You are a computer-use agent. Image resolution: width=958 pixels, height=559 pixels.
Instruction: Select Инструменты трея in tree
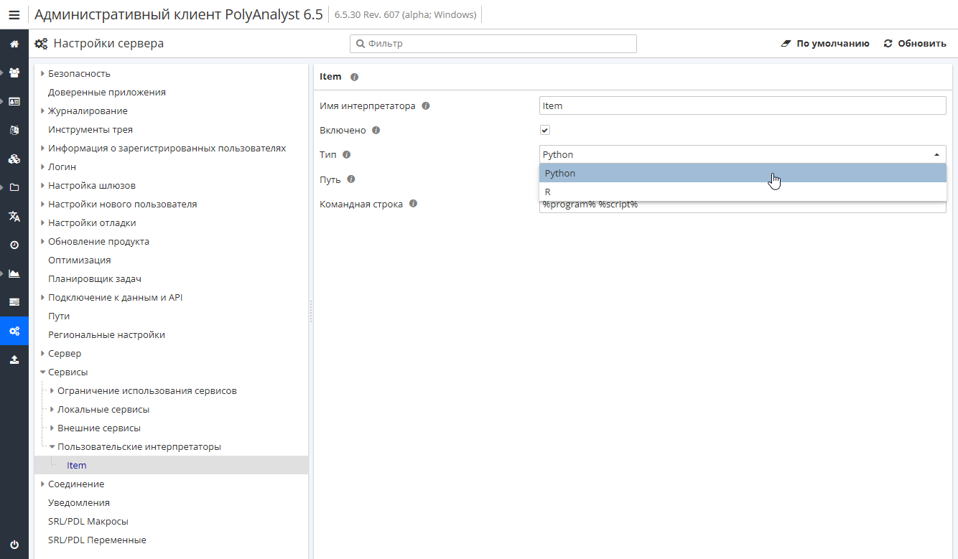(x=90, y=129)
